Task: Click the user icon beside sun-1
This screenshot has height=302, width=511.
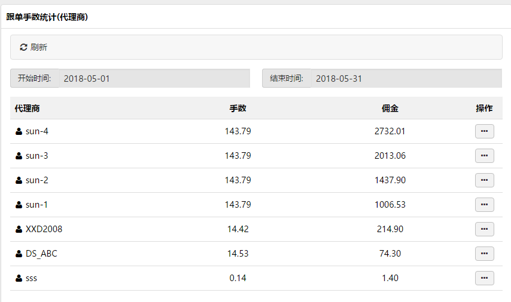Action: 19,205
